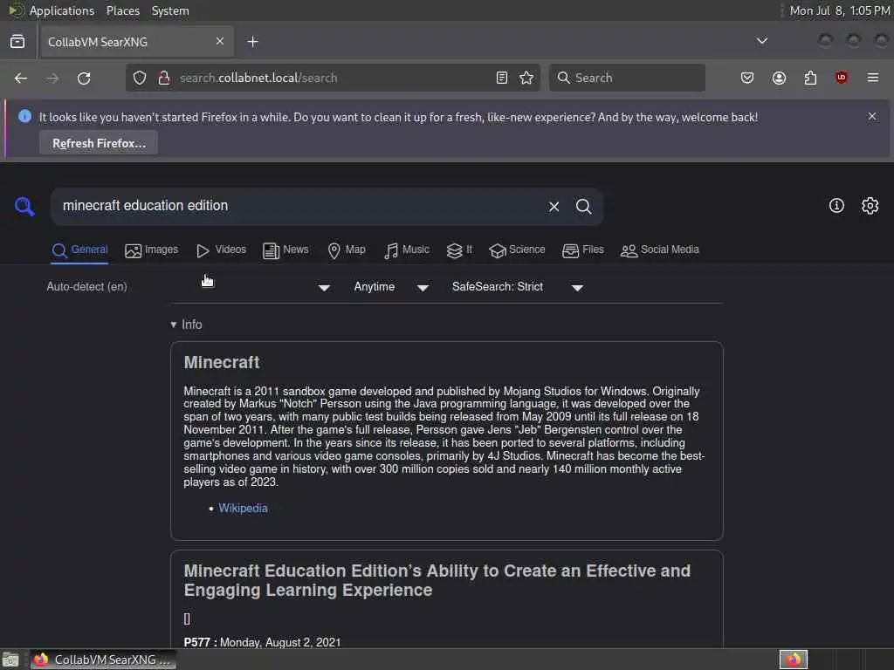This screenshot has height=670, width=894.
Task: Collapse the Info section
Action: pyautogui.click(x=187, y=325)
